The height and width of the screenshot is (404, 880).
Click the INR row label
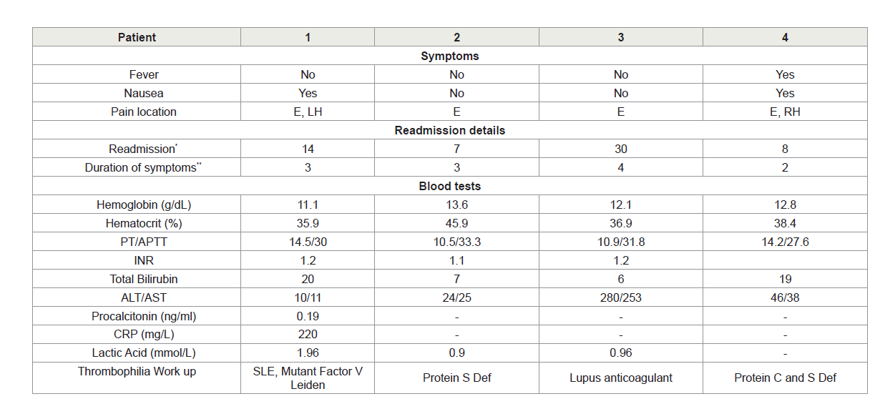click(137, 260)
